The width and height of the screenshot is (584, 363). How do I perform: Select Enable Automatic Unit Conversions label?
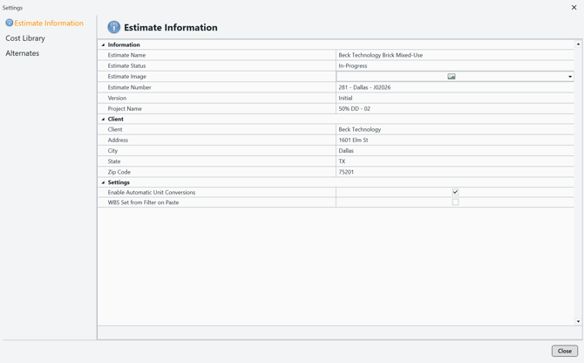(152, 192)
